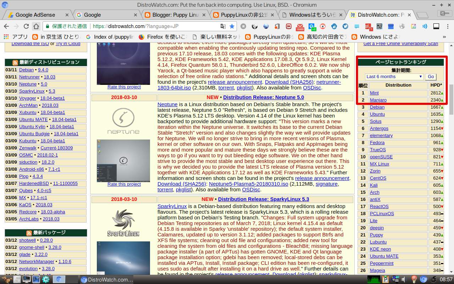Click the pkglist link in Netrunner article
The width and height of the screenshot is (454, 284).
coord(244,88)
